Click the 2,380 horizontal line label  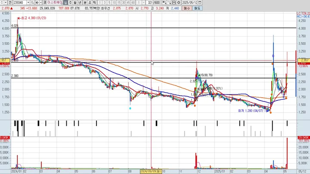15,76
